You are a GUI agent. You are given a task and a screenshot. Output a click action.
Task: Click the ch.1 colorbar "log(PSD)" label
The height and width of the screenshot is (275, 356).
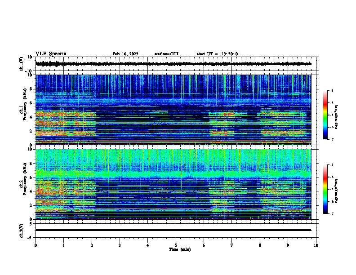click(336, 117)
